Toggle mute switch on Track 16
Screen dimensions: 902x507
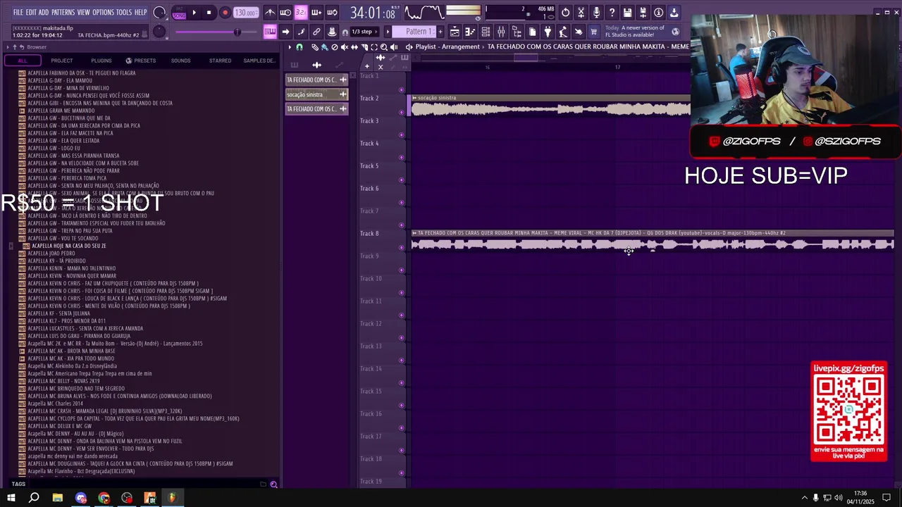tap(402, 427)
